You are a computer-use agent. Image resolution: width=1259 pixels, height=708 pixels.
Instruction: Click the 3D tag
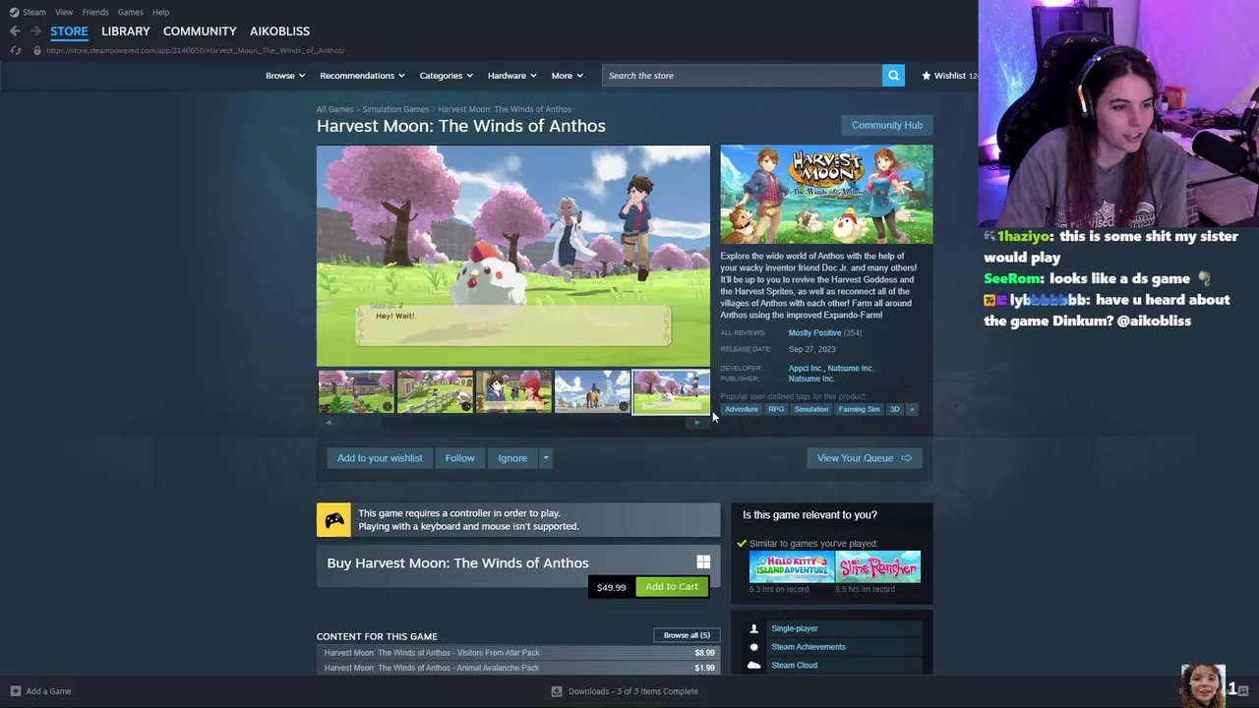(894, 409)
